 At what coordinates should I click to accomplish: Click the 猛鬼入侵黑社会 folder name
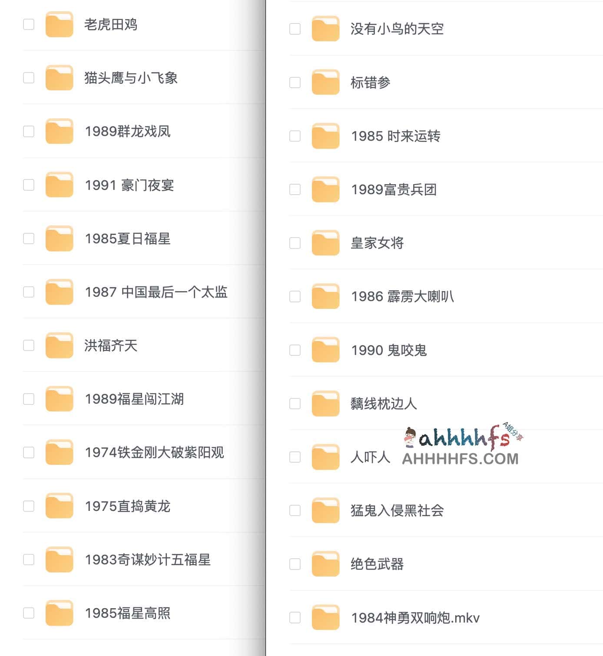coord(397,510)
